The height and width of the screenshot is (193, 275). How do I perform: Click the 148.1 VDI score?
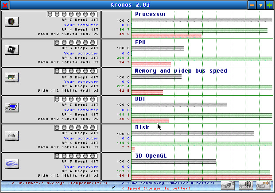tap(123, 115)
